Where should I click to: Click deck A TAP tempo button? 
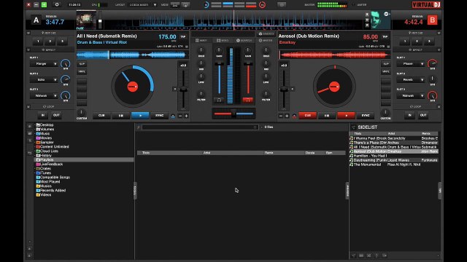183,37
